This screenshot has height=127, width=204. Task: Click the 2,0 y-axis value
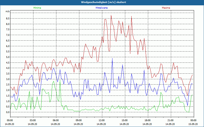tap(8, 90)
